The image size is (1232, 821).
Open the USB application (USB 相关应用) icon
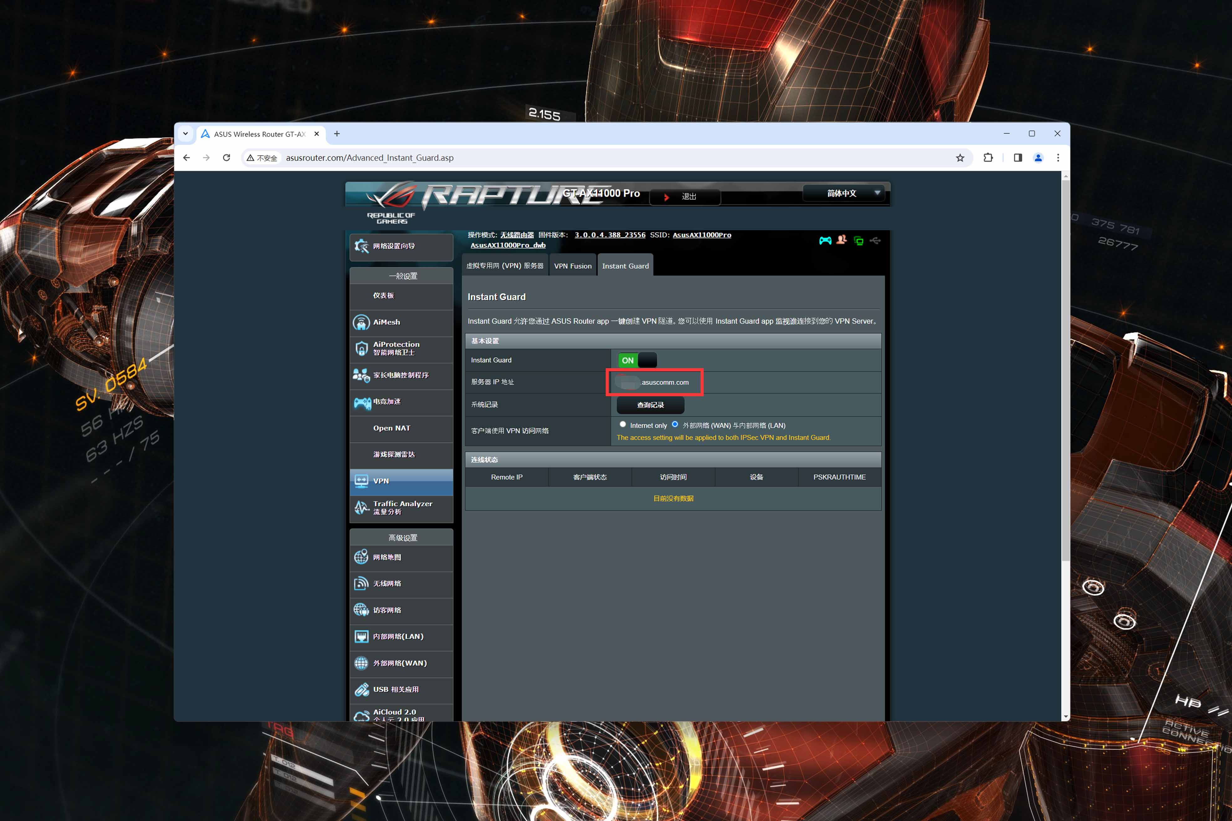tap(362, 689)
